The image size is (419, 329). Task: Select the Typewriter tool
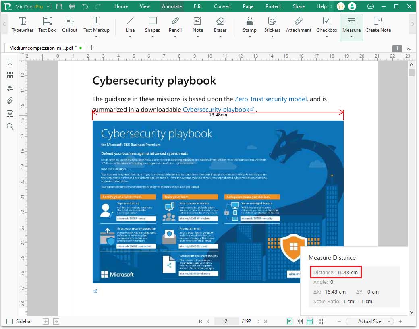point(23,25)
